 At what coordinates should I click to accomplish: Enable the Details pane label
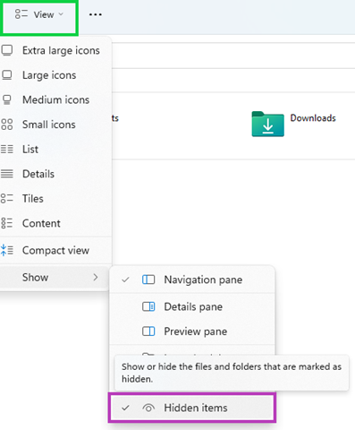coord(193,306)
